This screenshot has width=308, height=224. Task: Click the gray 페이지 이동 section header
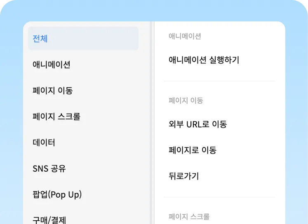(x=186, y=100)
